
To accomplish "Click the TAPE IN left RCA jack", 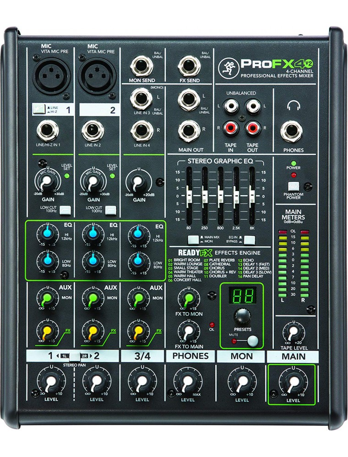I will pyautogui.click(x=231, y=106).
